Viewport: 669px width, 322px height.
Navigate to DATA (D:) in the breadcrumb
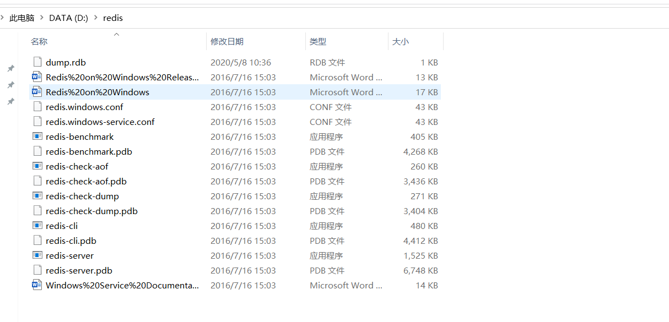[x=68, y=18]
